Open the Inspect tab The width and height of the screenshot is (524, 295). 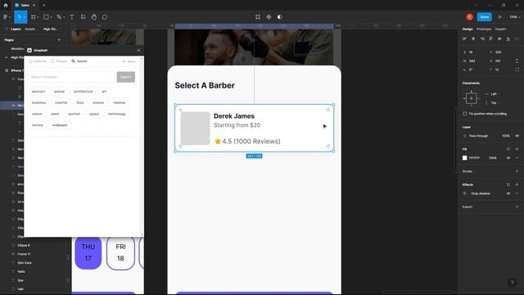500,29
